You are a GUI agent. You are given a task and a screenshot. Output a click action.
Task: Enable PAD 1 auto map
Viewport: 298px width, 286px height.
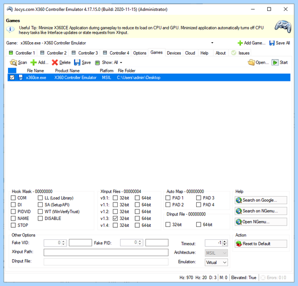coord(168,198)
